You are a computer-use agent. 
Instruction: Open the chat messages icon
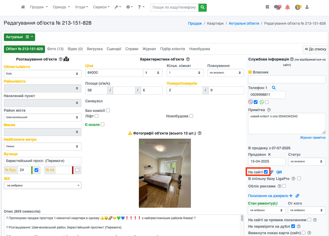277,7
